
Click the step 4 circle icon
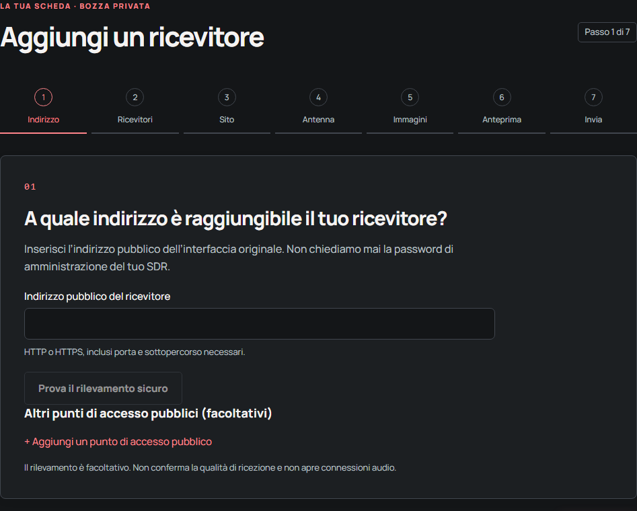(319, 97)
